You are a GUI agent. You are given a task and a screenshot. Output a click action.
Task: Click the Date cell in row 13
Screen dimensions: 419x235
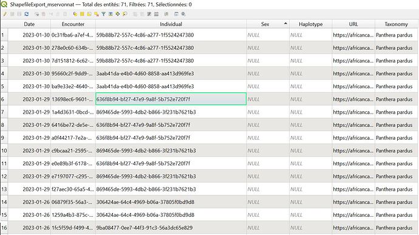click(29, 189)
